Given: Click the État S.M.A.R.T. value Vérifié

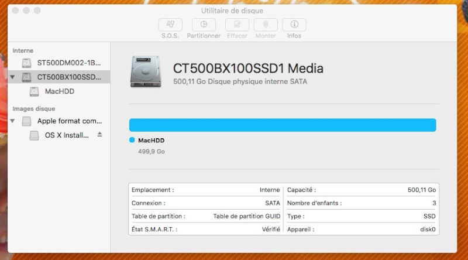Looking at the screenshot, I should [x=271, y=230].
